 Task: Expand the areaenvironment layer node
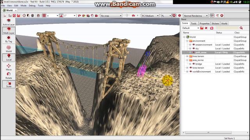190,45
